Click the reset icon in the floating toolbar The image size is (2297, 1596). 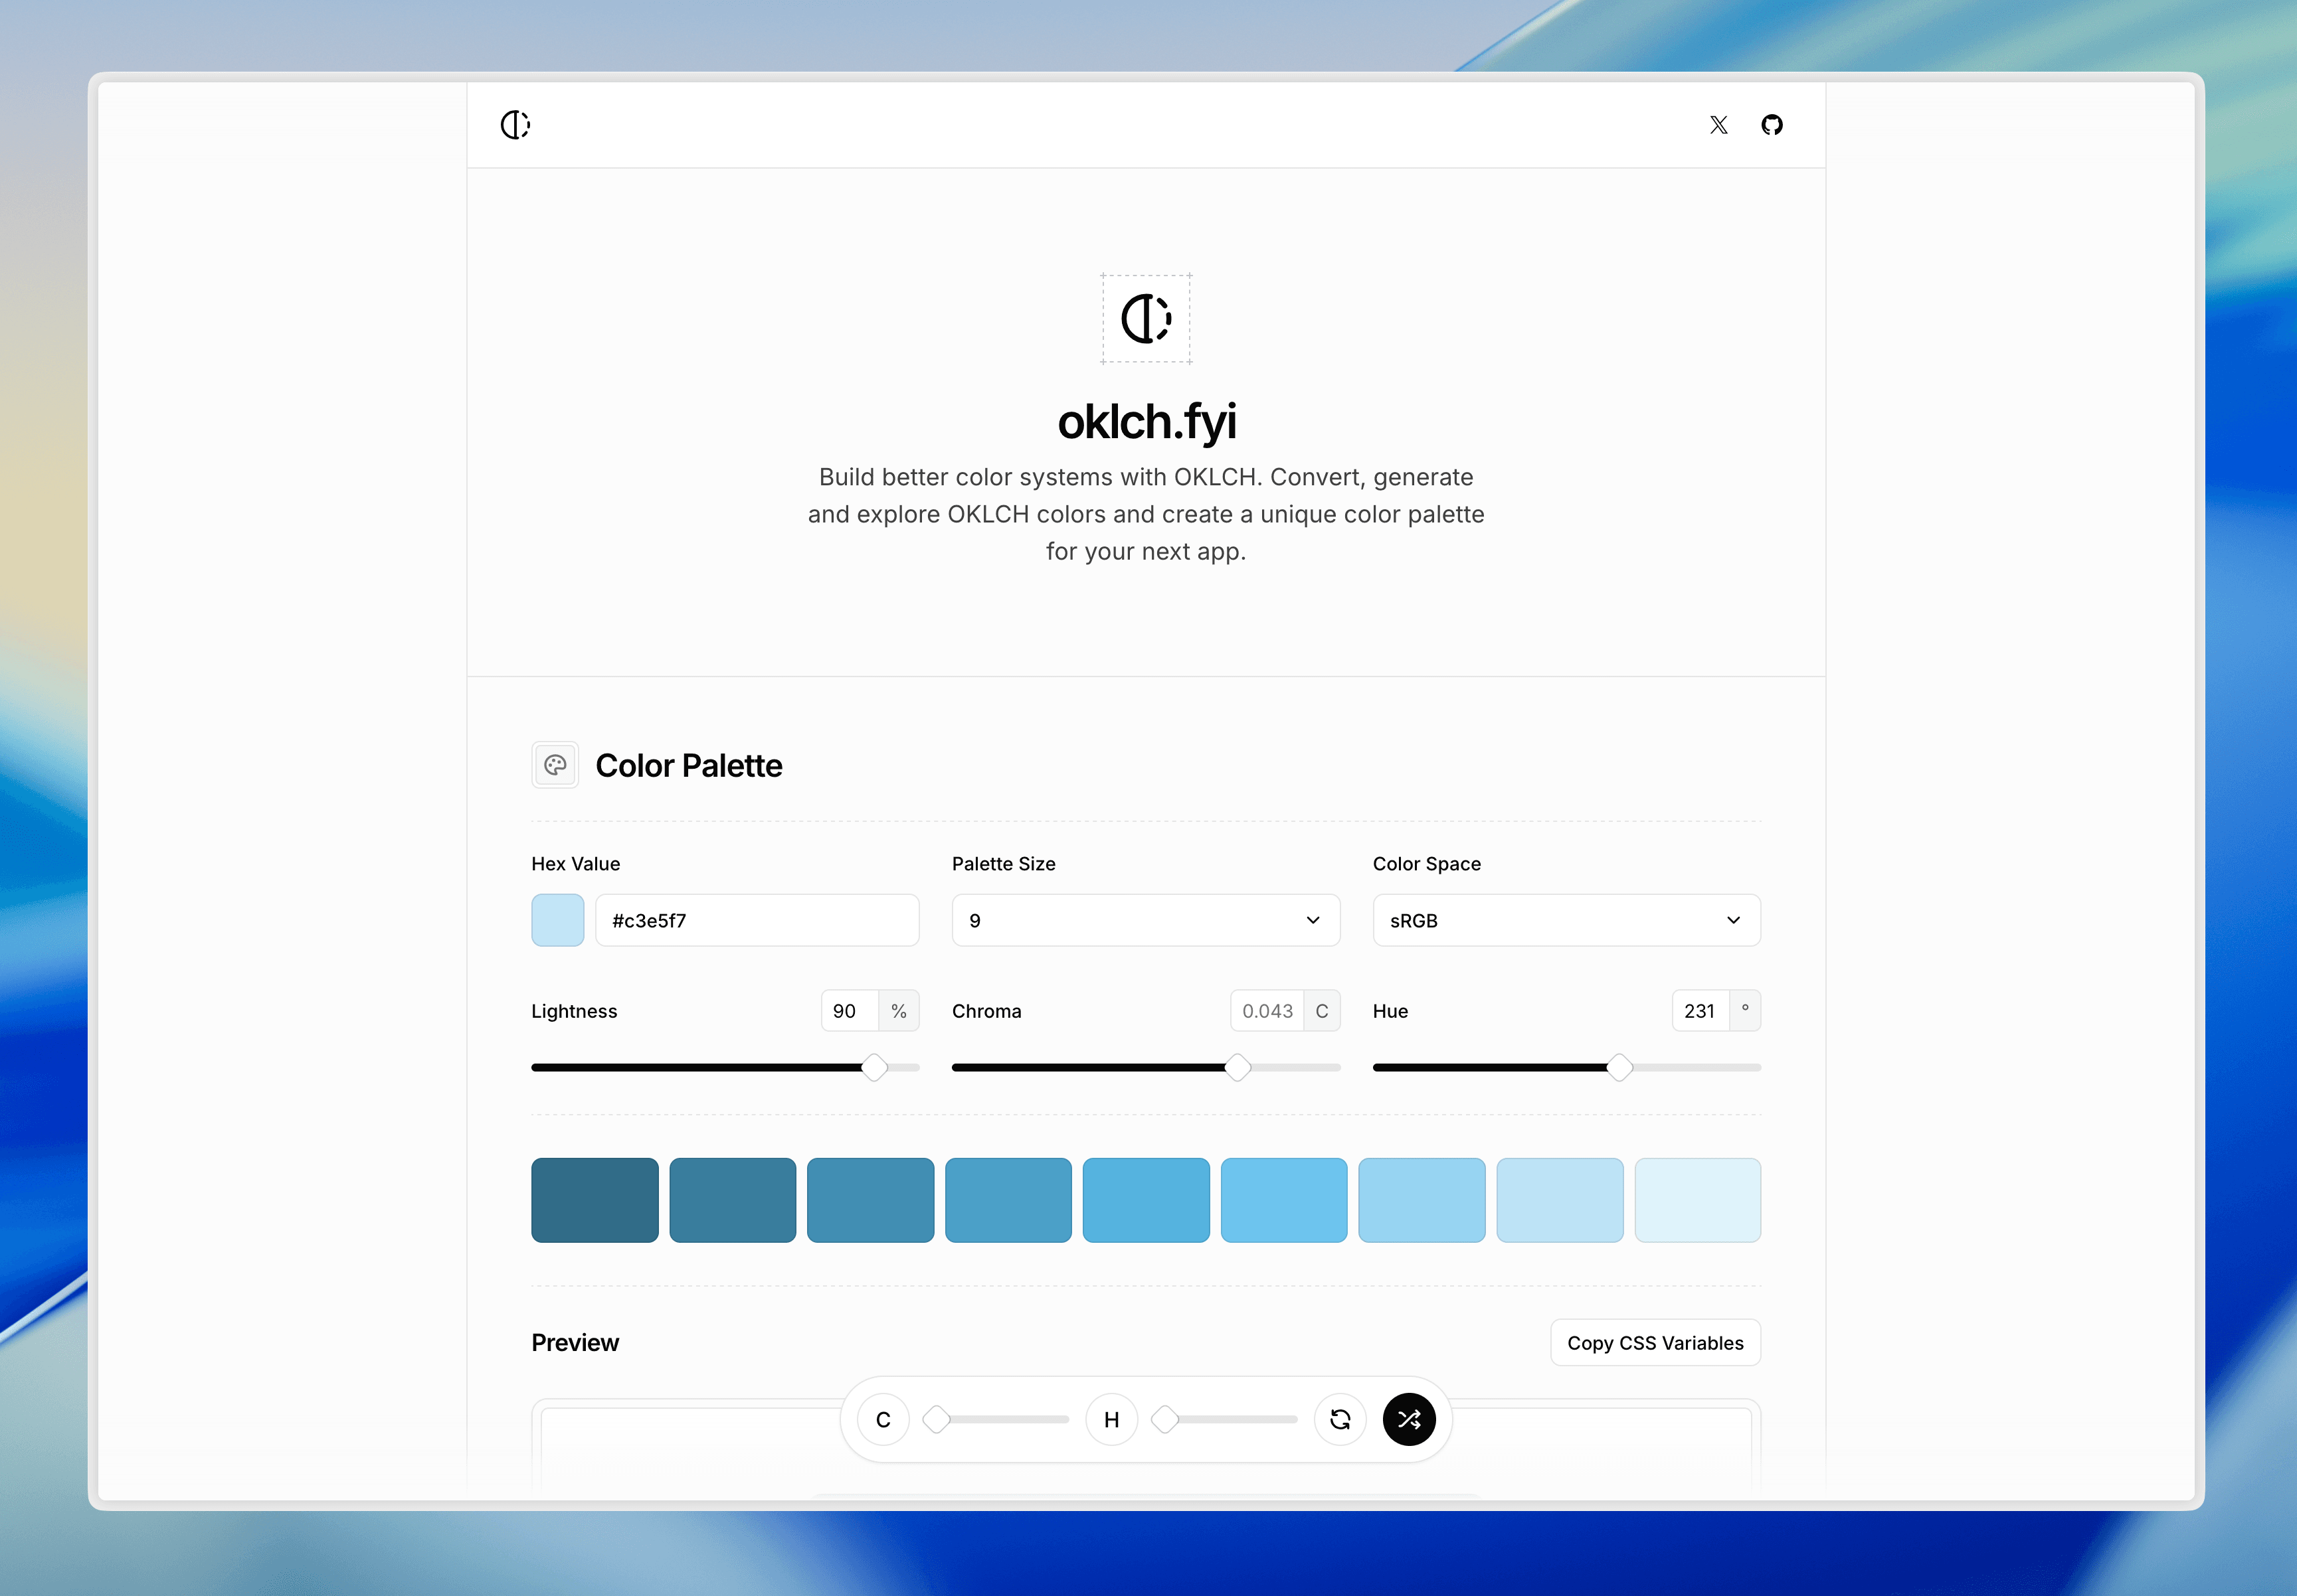pos(1340,1419)
